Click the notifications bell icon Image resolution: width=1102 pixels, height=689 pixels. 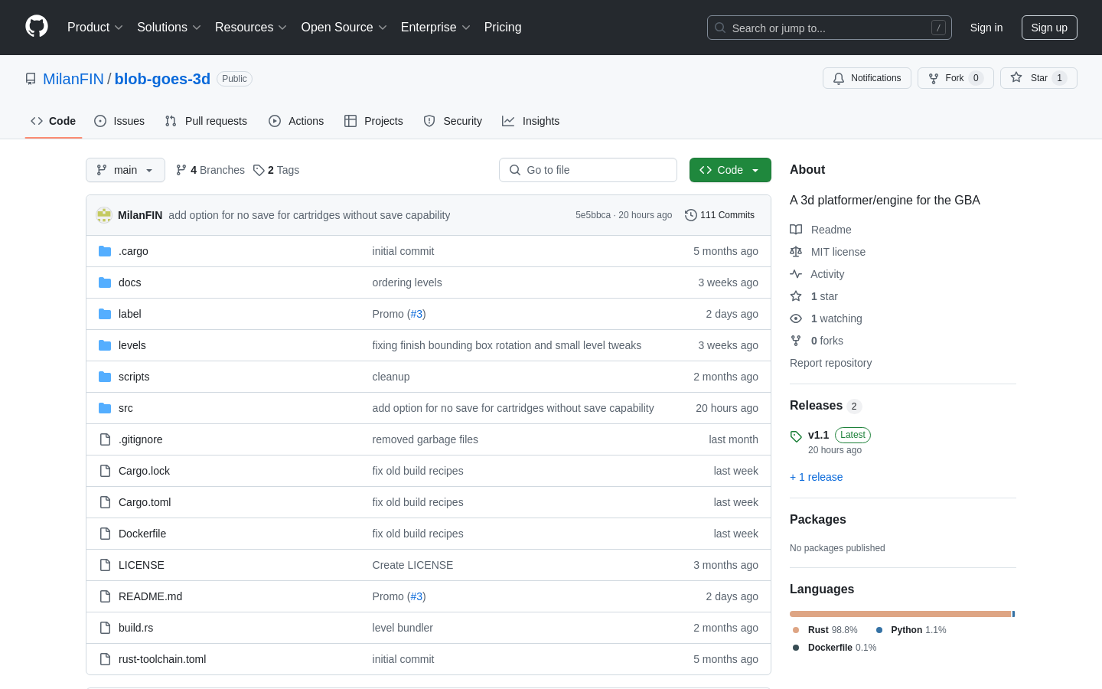pos(839,78)
